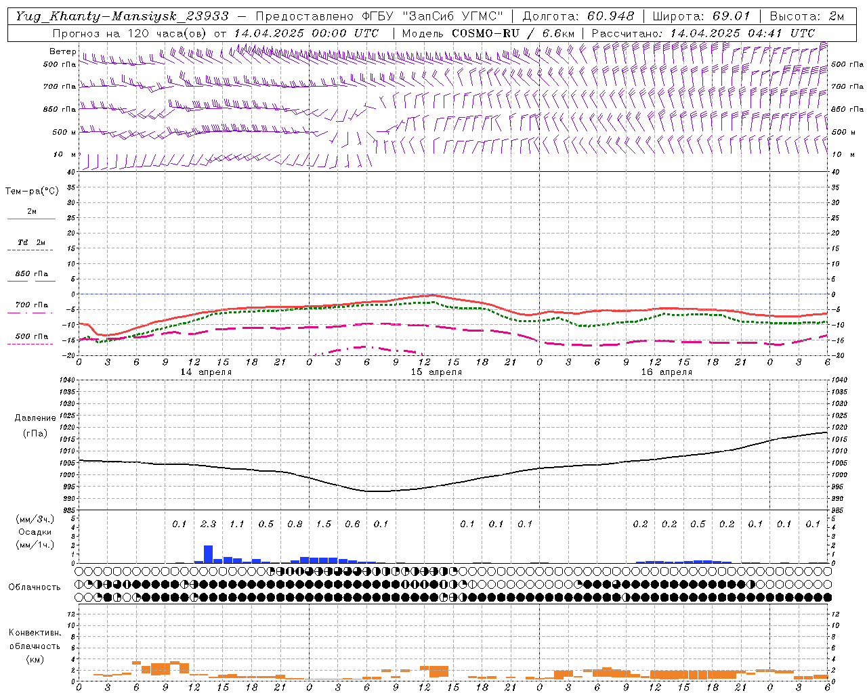
Task: Click the 2м temperature legend line
Action: 31,215
